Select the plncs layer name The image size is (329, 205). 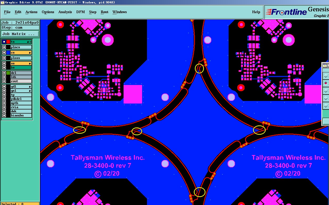point(21,47)
